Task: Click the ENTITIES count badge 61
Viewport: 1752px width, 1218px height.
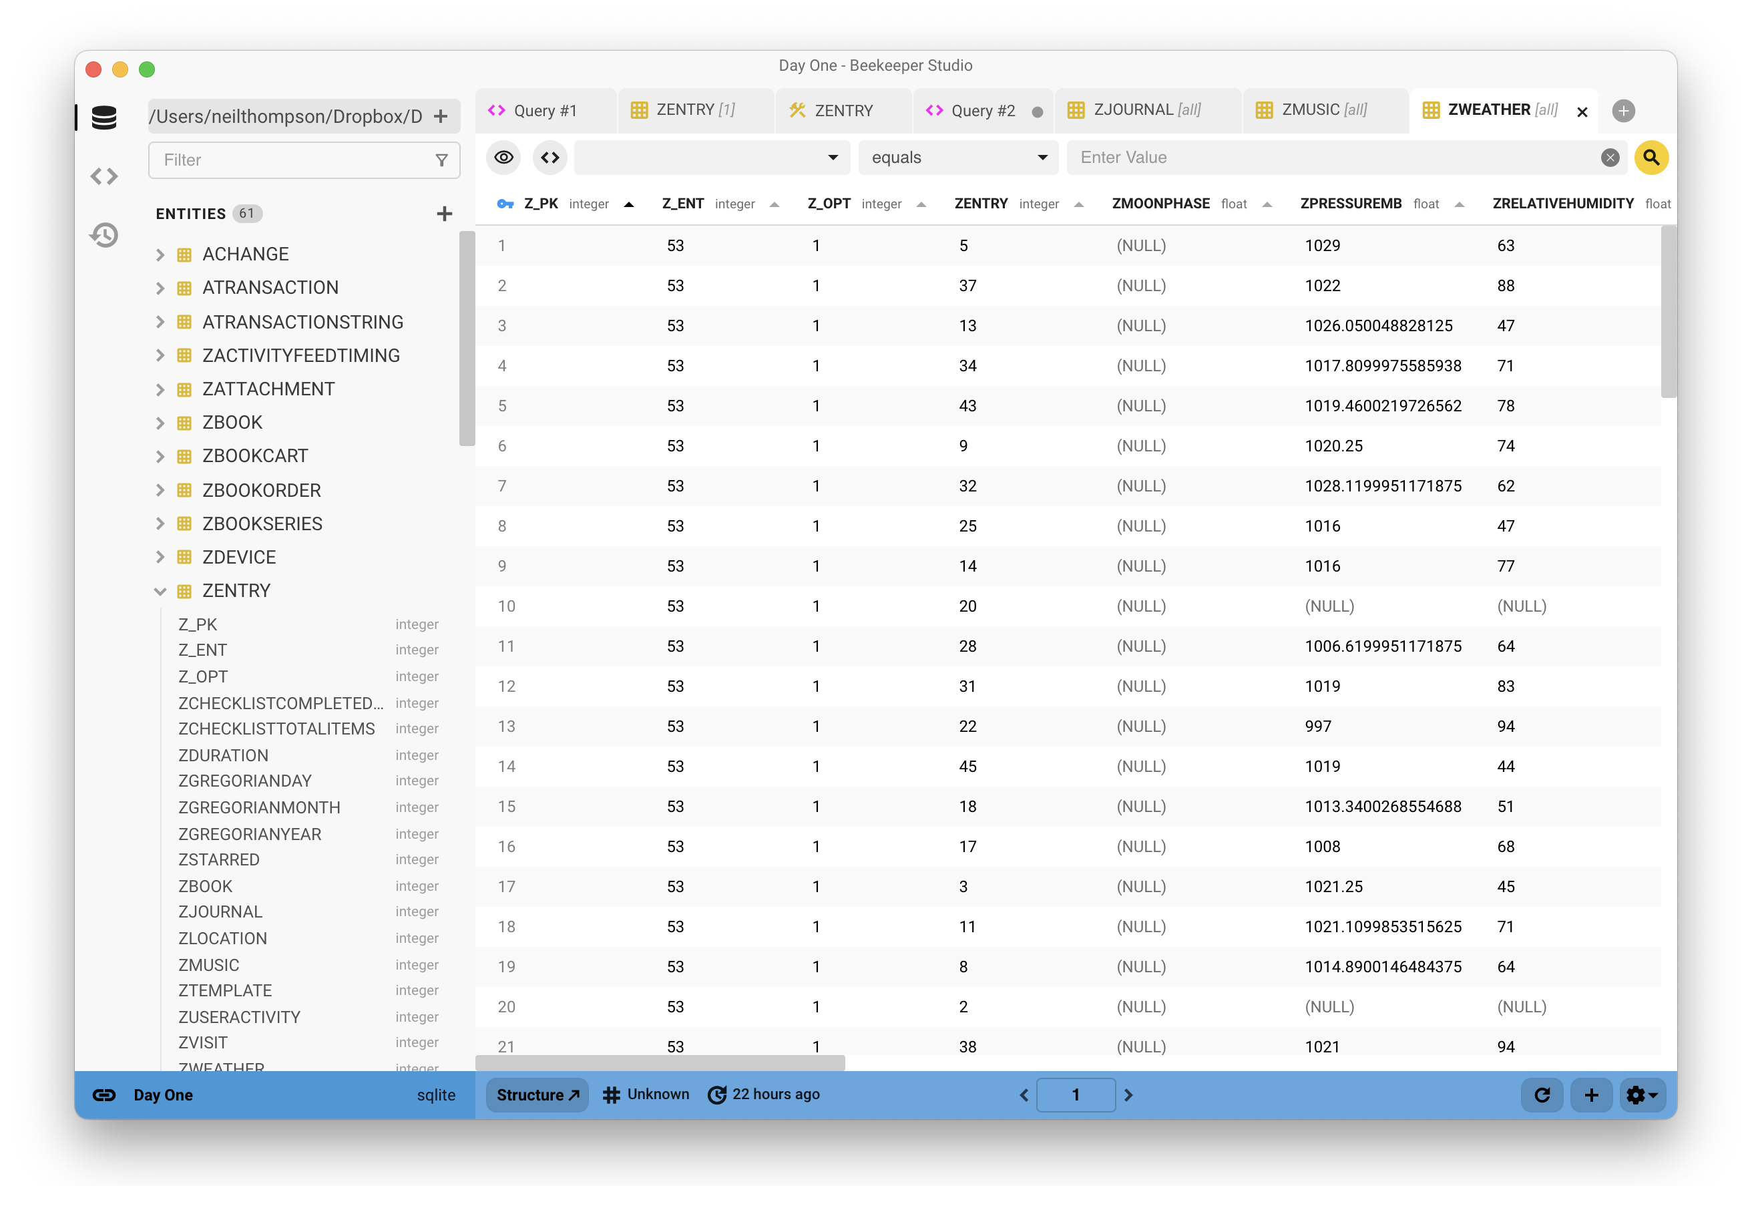Action: pyautogui.click(x=246, y=214)
